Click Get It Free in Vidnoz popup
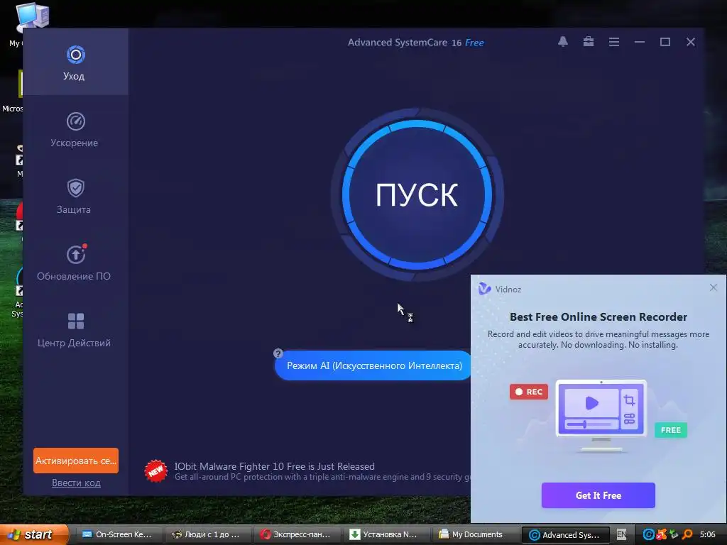Image resolution: width=727 pixels, height=545 pixels. click(x=598, y=495)
